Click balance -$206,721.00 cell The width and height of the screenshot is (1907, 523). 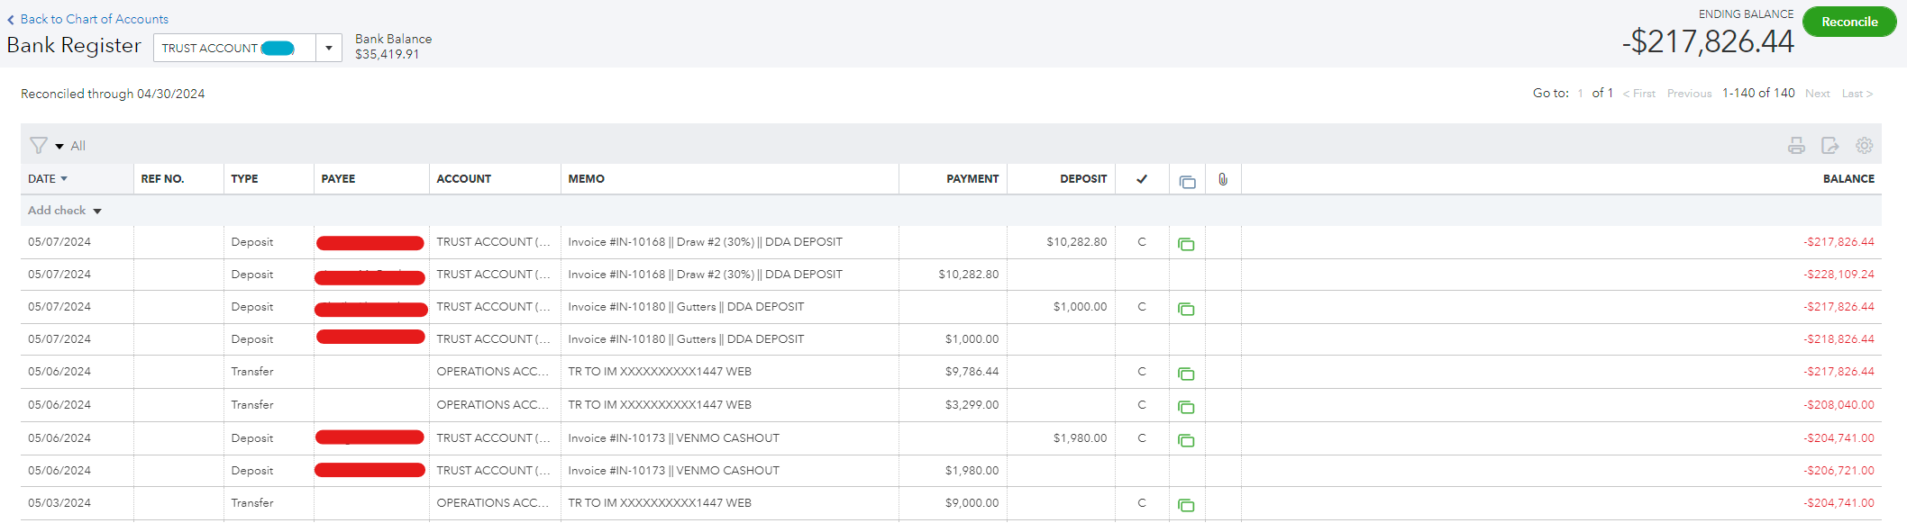pos(1839,471)
